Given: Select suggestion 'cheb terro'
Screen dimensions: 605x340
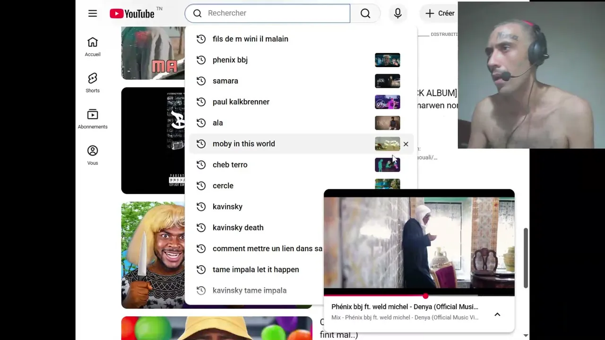Looking at the screenshot, I should [301, 165].
